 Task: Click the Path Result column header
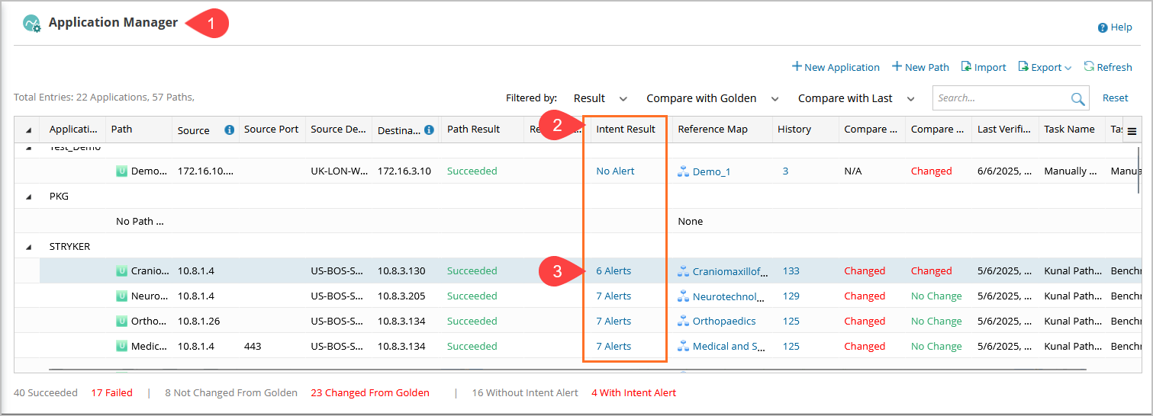[473, 130]
